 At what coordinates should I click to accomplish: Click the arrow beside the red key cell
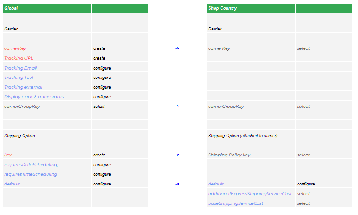(177, 155)
